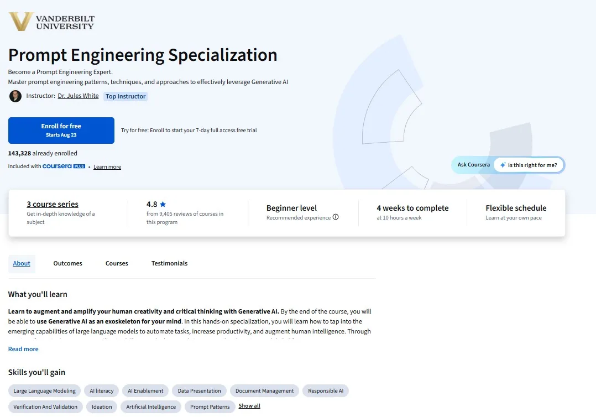The image size is (596, 417).
Task: Click the 'Try for free' trial text
Action: pyautogui.click(x=189, y=131)
